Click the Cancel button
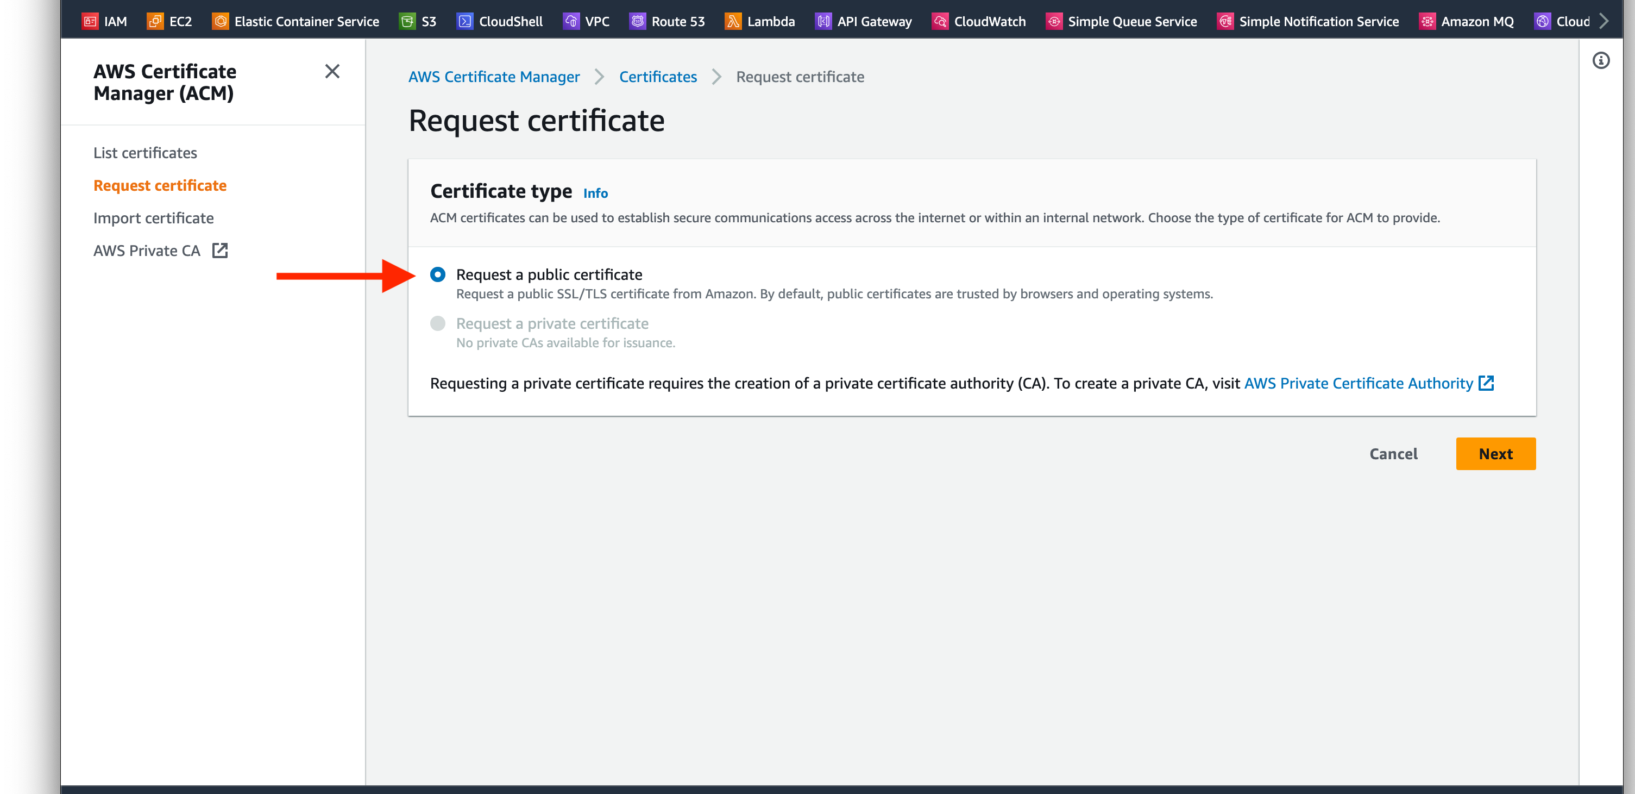Screen dimensions: 1635x794 click(1393, 454)
